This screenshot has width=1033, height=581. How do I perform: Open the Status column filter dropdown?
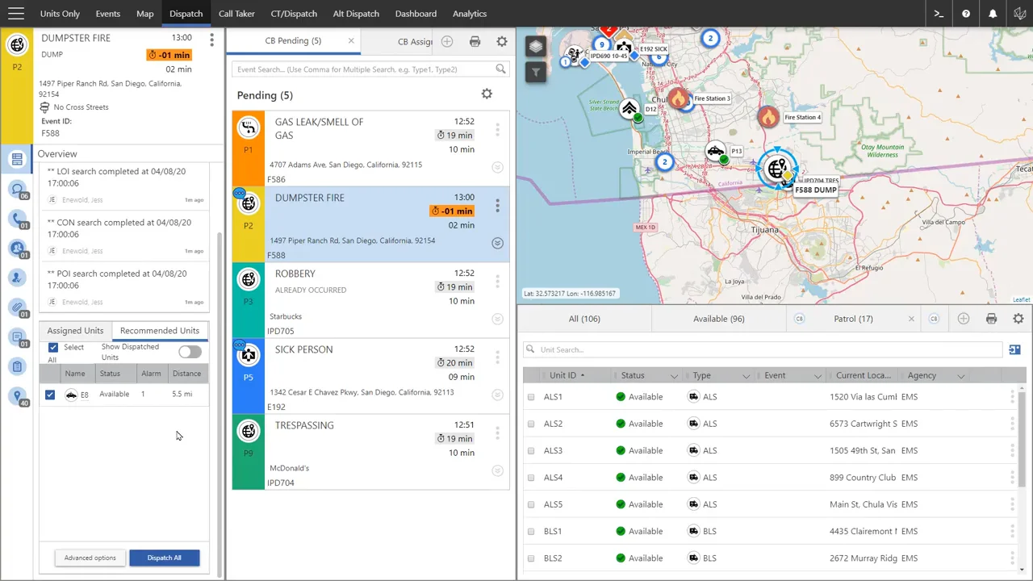(x=674, y=376)
